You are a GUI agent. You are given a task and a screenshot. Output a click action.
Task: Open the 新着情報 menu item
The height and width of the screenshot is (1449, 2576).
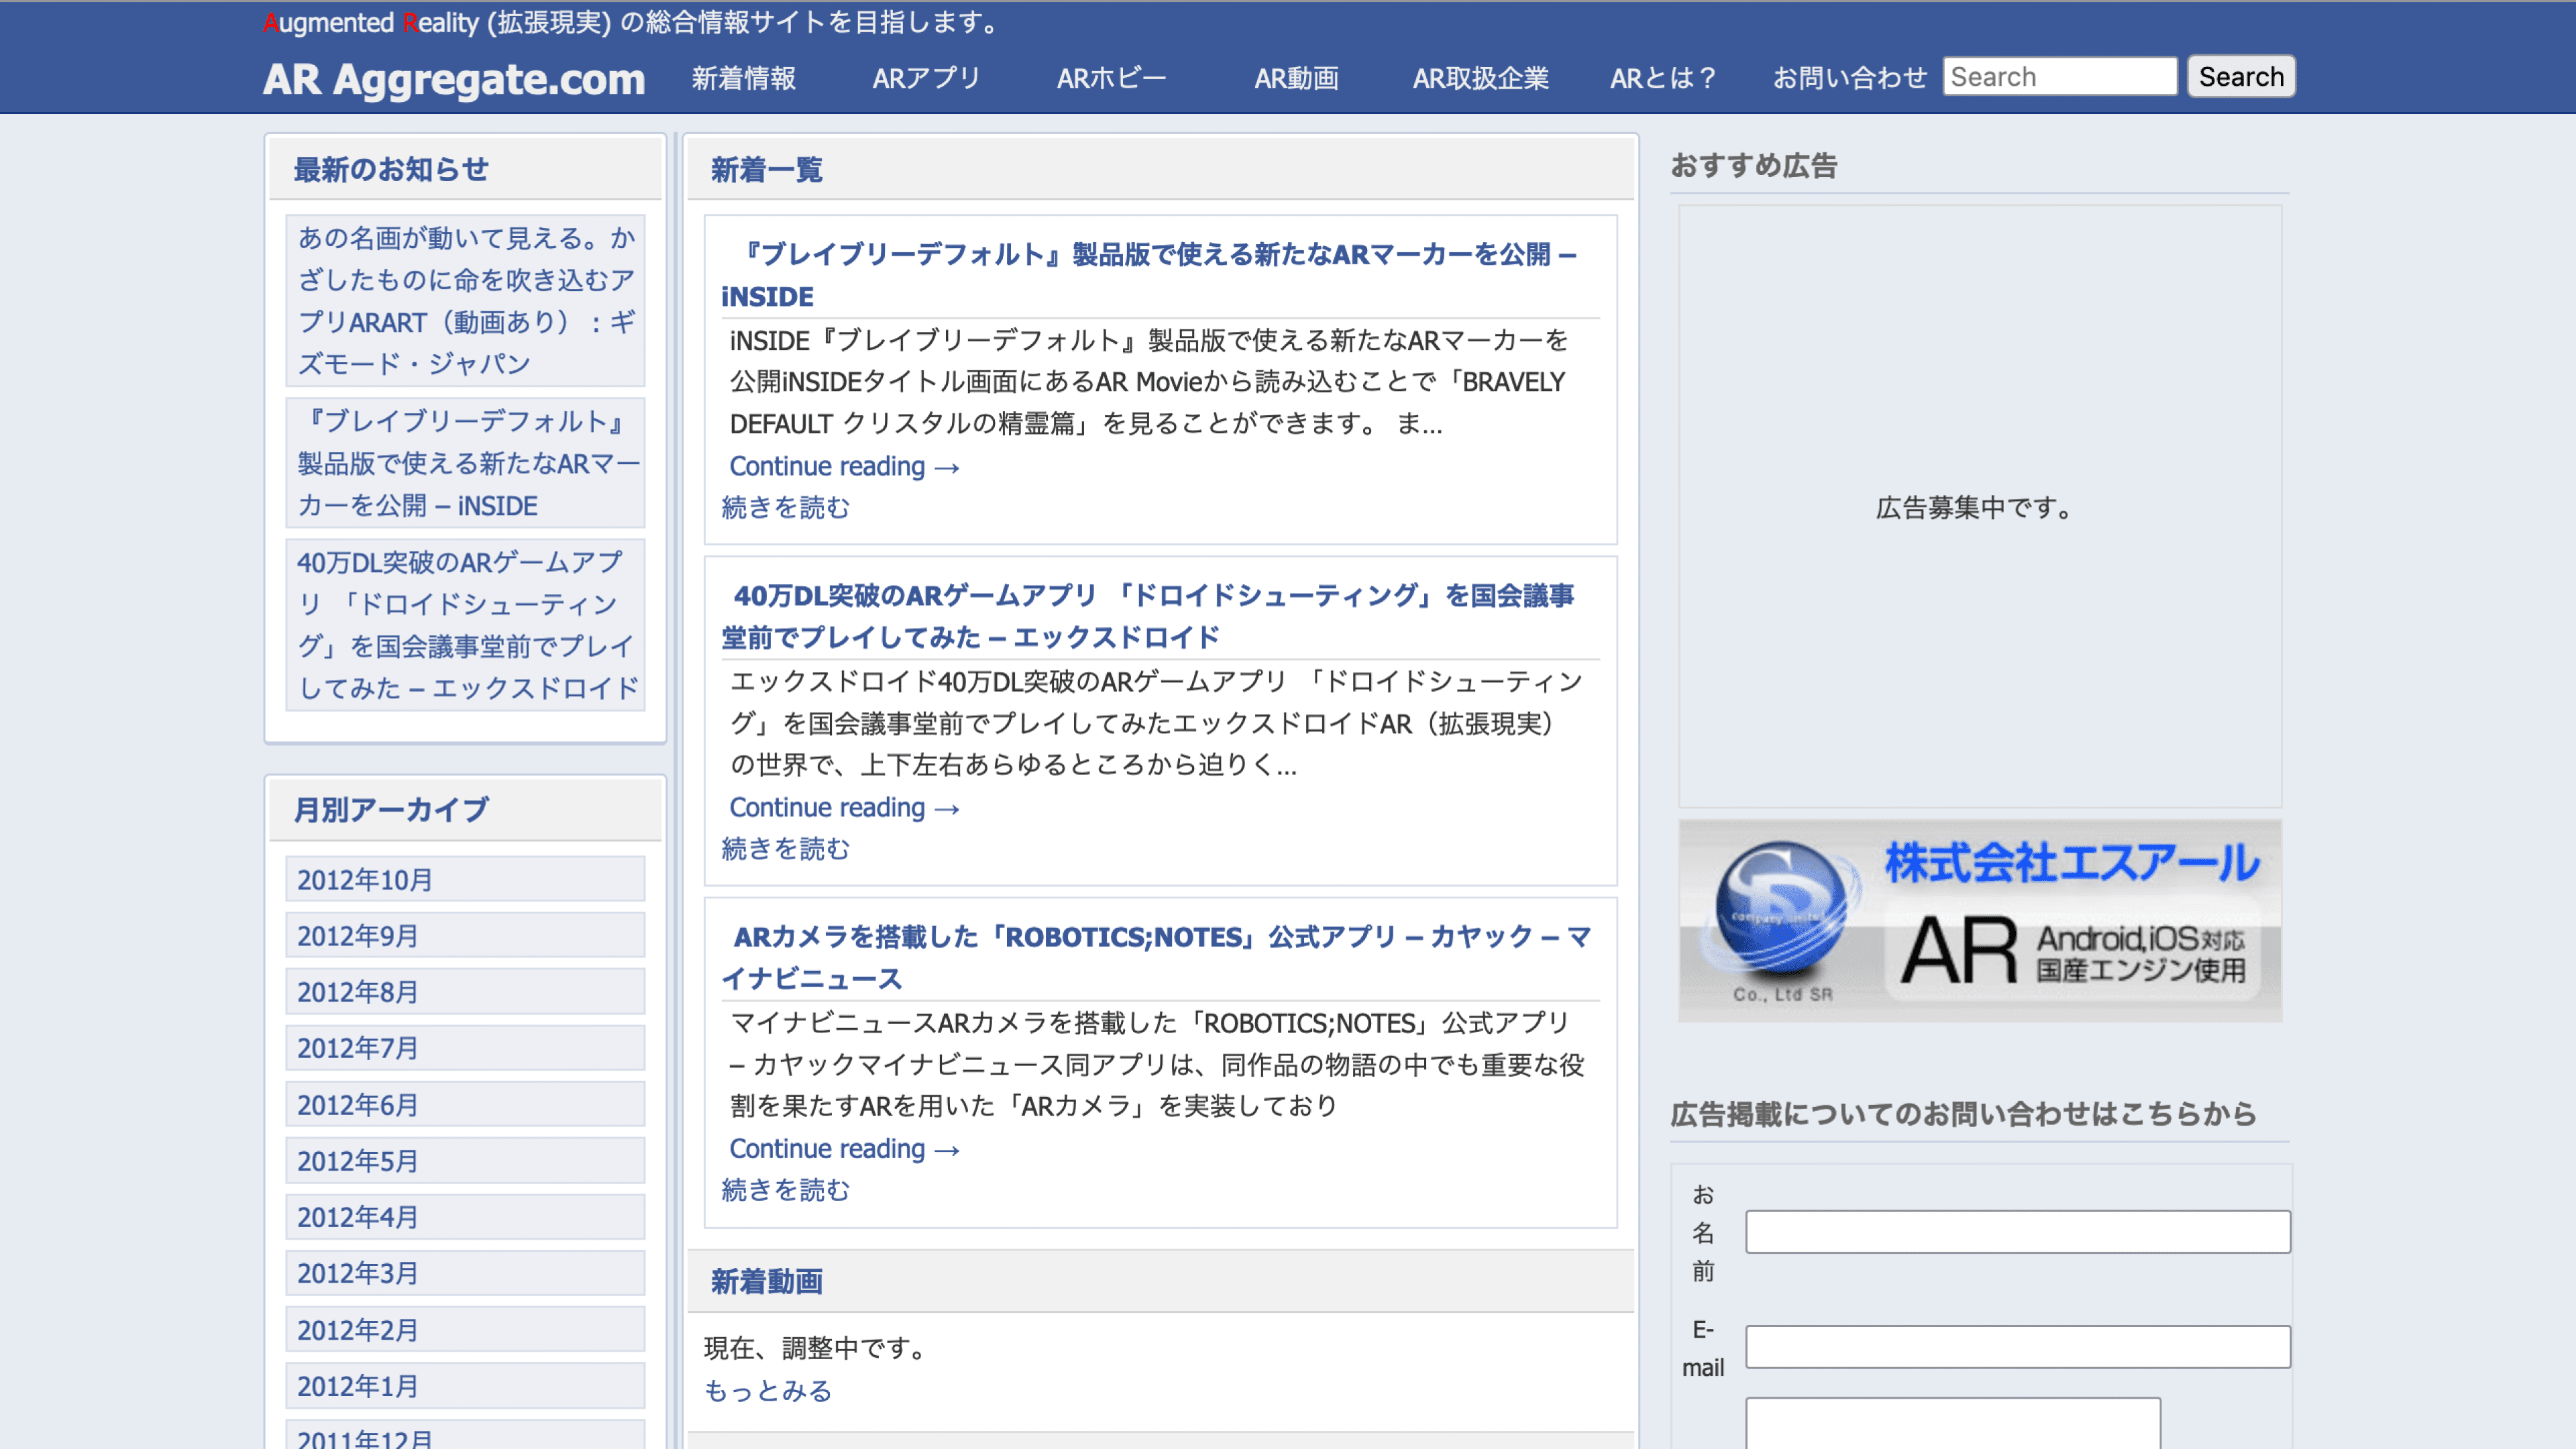tap(744, 78)
